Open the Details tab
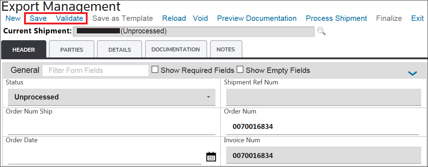 (x=120, y=50)
